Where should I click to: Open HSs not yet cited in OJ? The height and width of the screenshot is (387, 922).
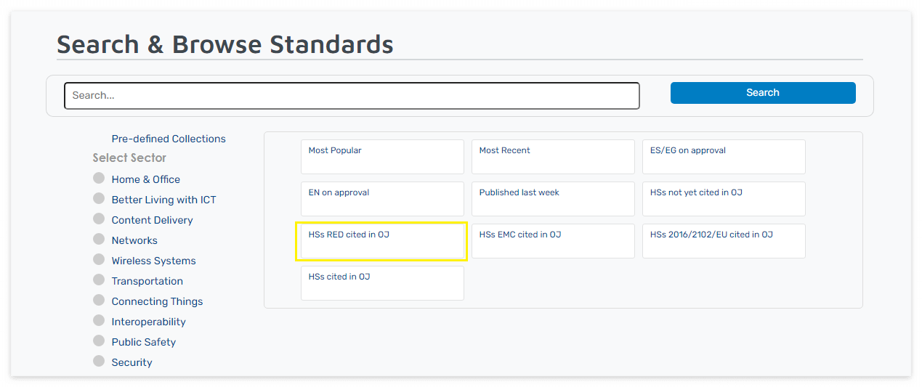click(x=724, y=199)
